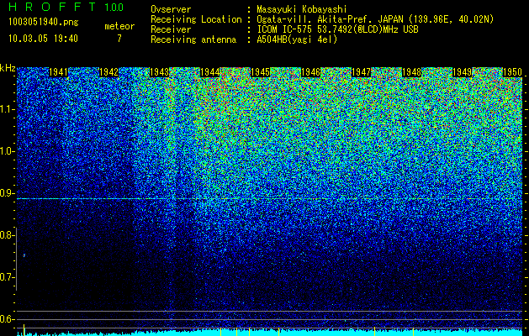
Task: Click antenna value A504HB(yagi 4el)
Action: pyautogui.click(x=297, y=39)
